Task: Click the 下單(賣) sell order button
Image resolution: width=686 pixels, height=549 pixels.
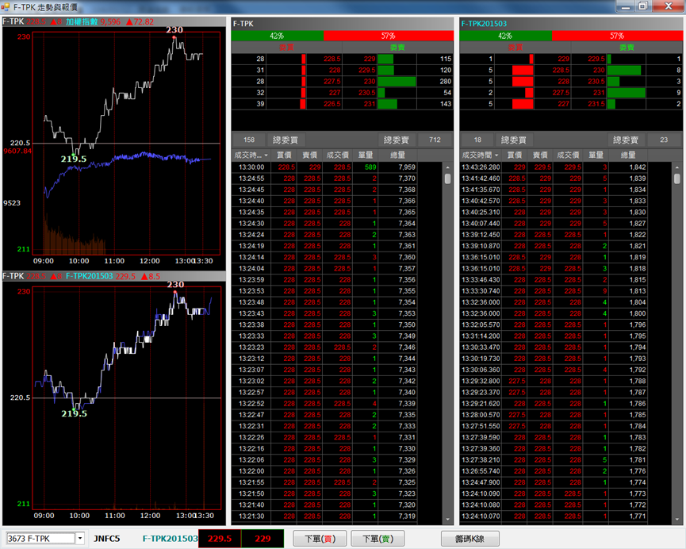Action: pos(377,539)
